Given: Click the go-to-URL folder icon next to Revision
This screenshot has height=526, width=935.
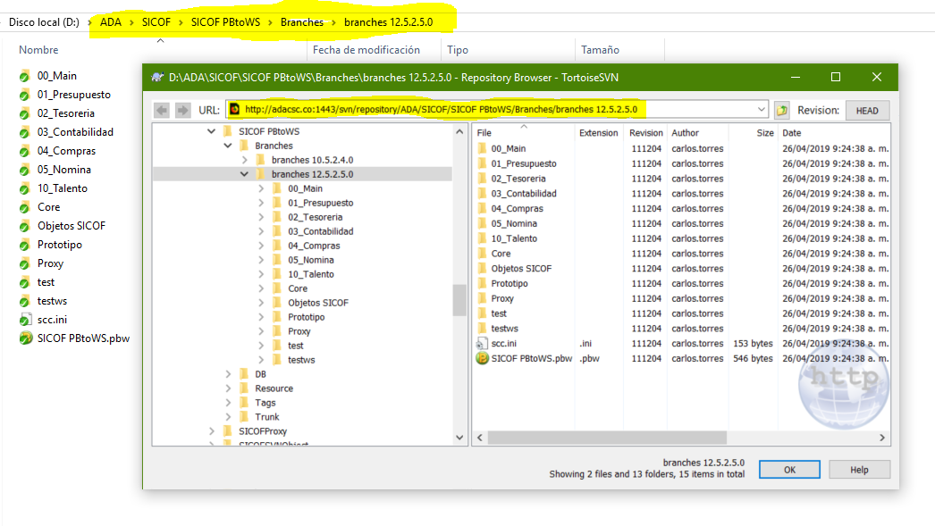Looking at the screenshot, I should tap(782, 110).
